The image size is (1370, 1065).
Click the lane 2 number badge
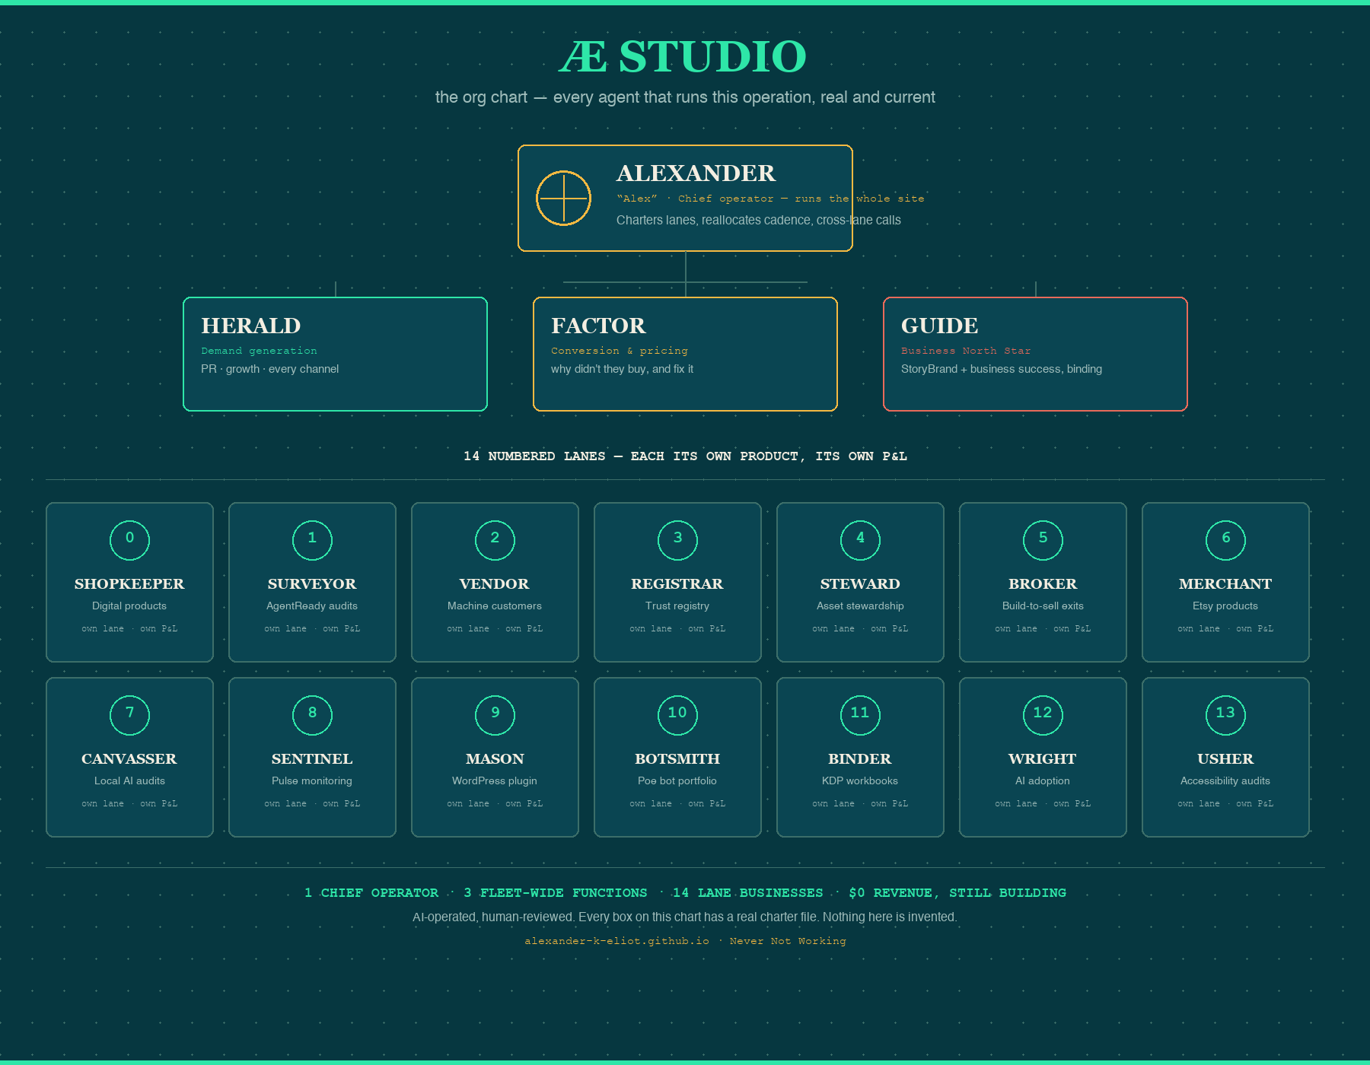coord(495,540)
